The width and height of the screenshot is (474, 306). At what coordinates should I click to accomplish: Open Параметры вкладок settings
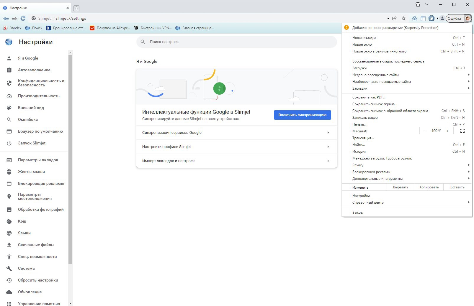coord(34,160)
